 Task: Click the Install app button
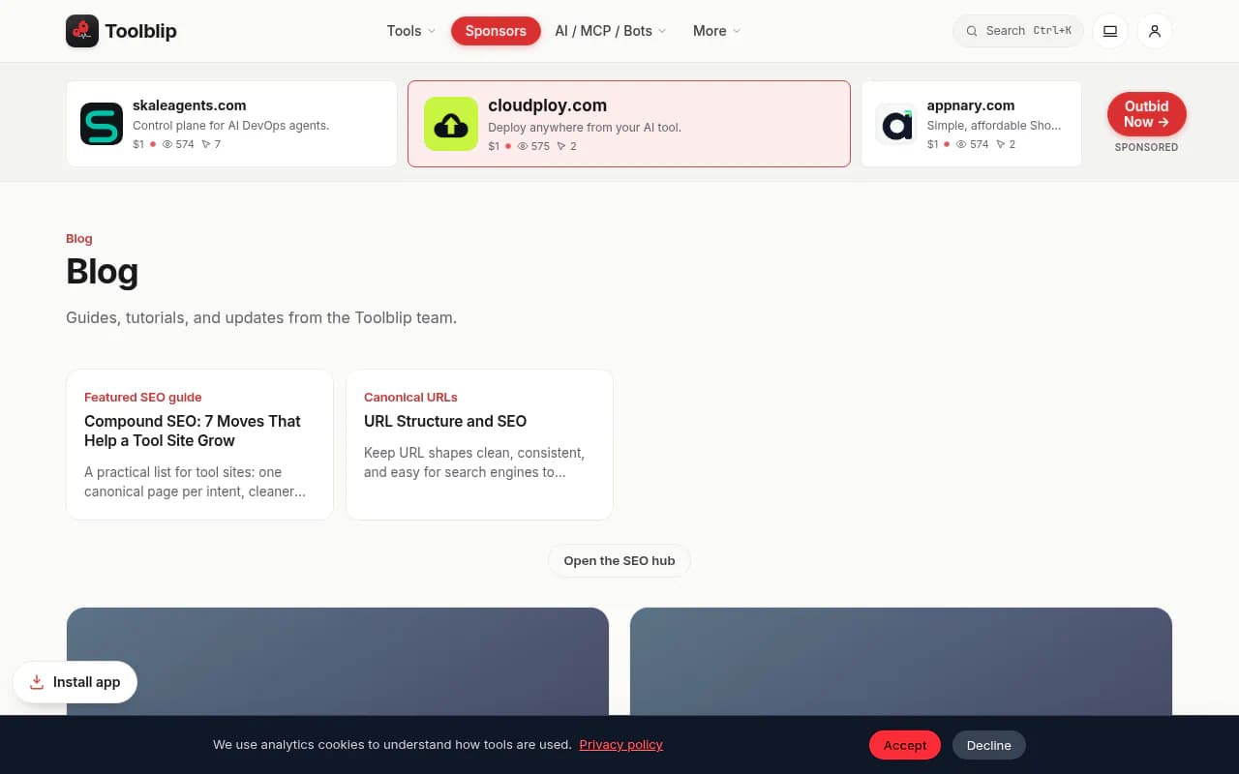pos(76,682)
